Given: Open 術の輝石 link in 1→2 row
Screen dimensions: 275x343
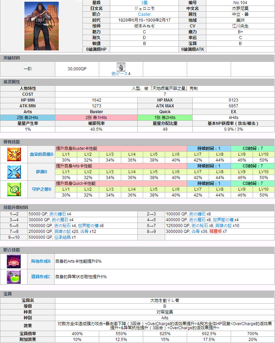Looking at the screenshot, I should [58, 214].
